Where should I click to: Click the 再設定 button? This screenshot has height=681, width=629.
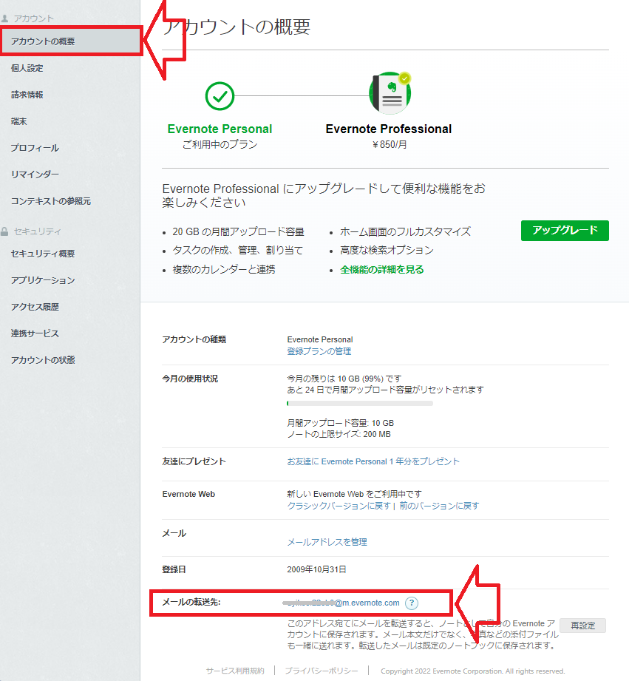[x=582, y=626]
